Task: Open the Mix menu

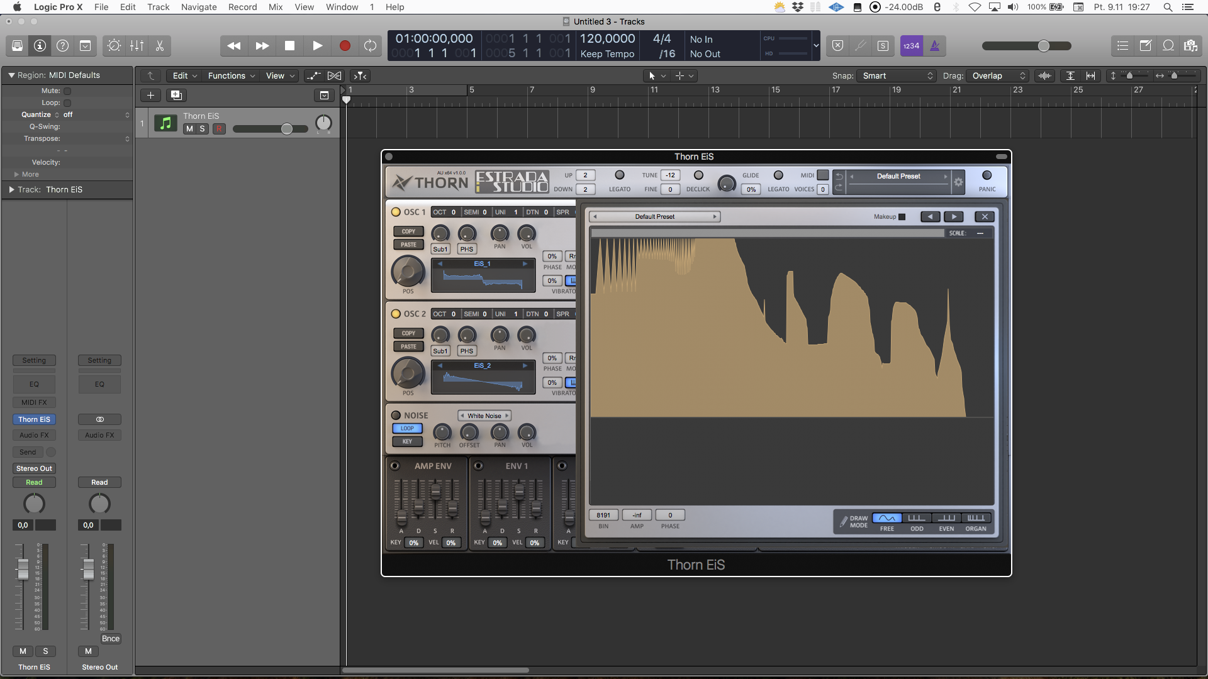Action: [276, 7]
